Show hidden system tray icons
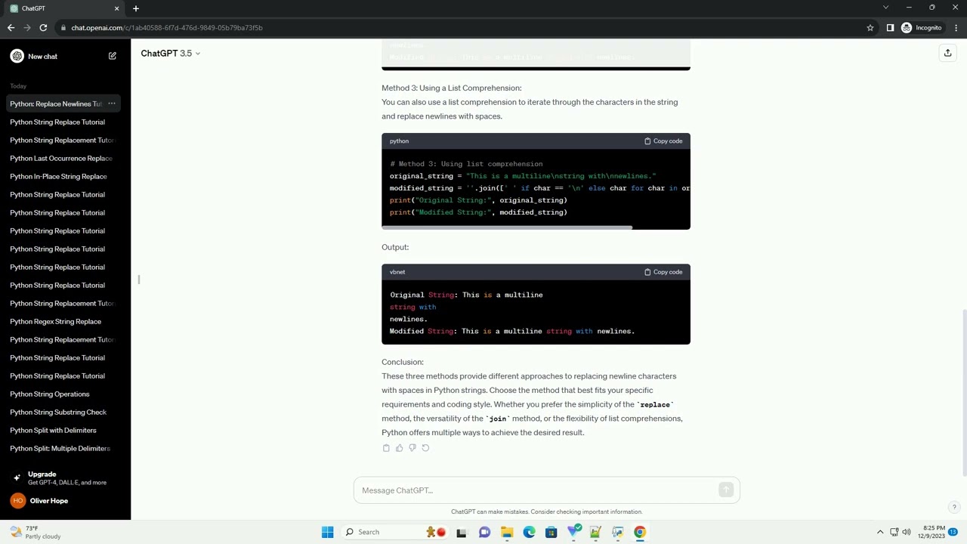The height and width of the screenshot is (544, 967). (x=879, y=532)
